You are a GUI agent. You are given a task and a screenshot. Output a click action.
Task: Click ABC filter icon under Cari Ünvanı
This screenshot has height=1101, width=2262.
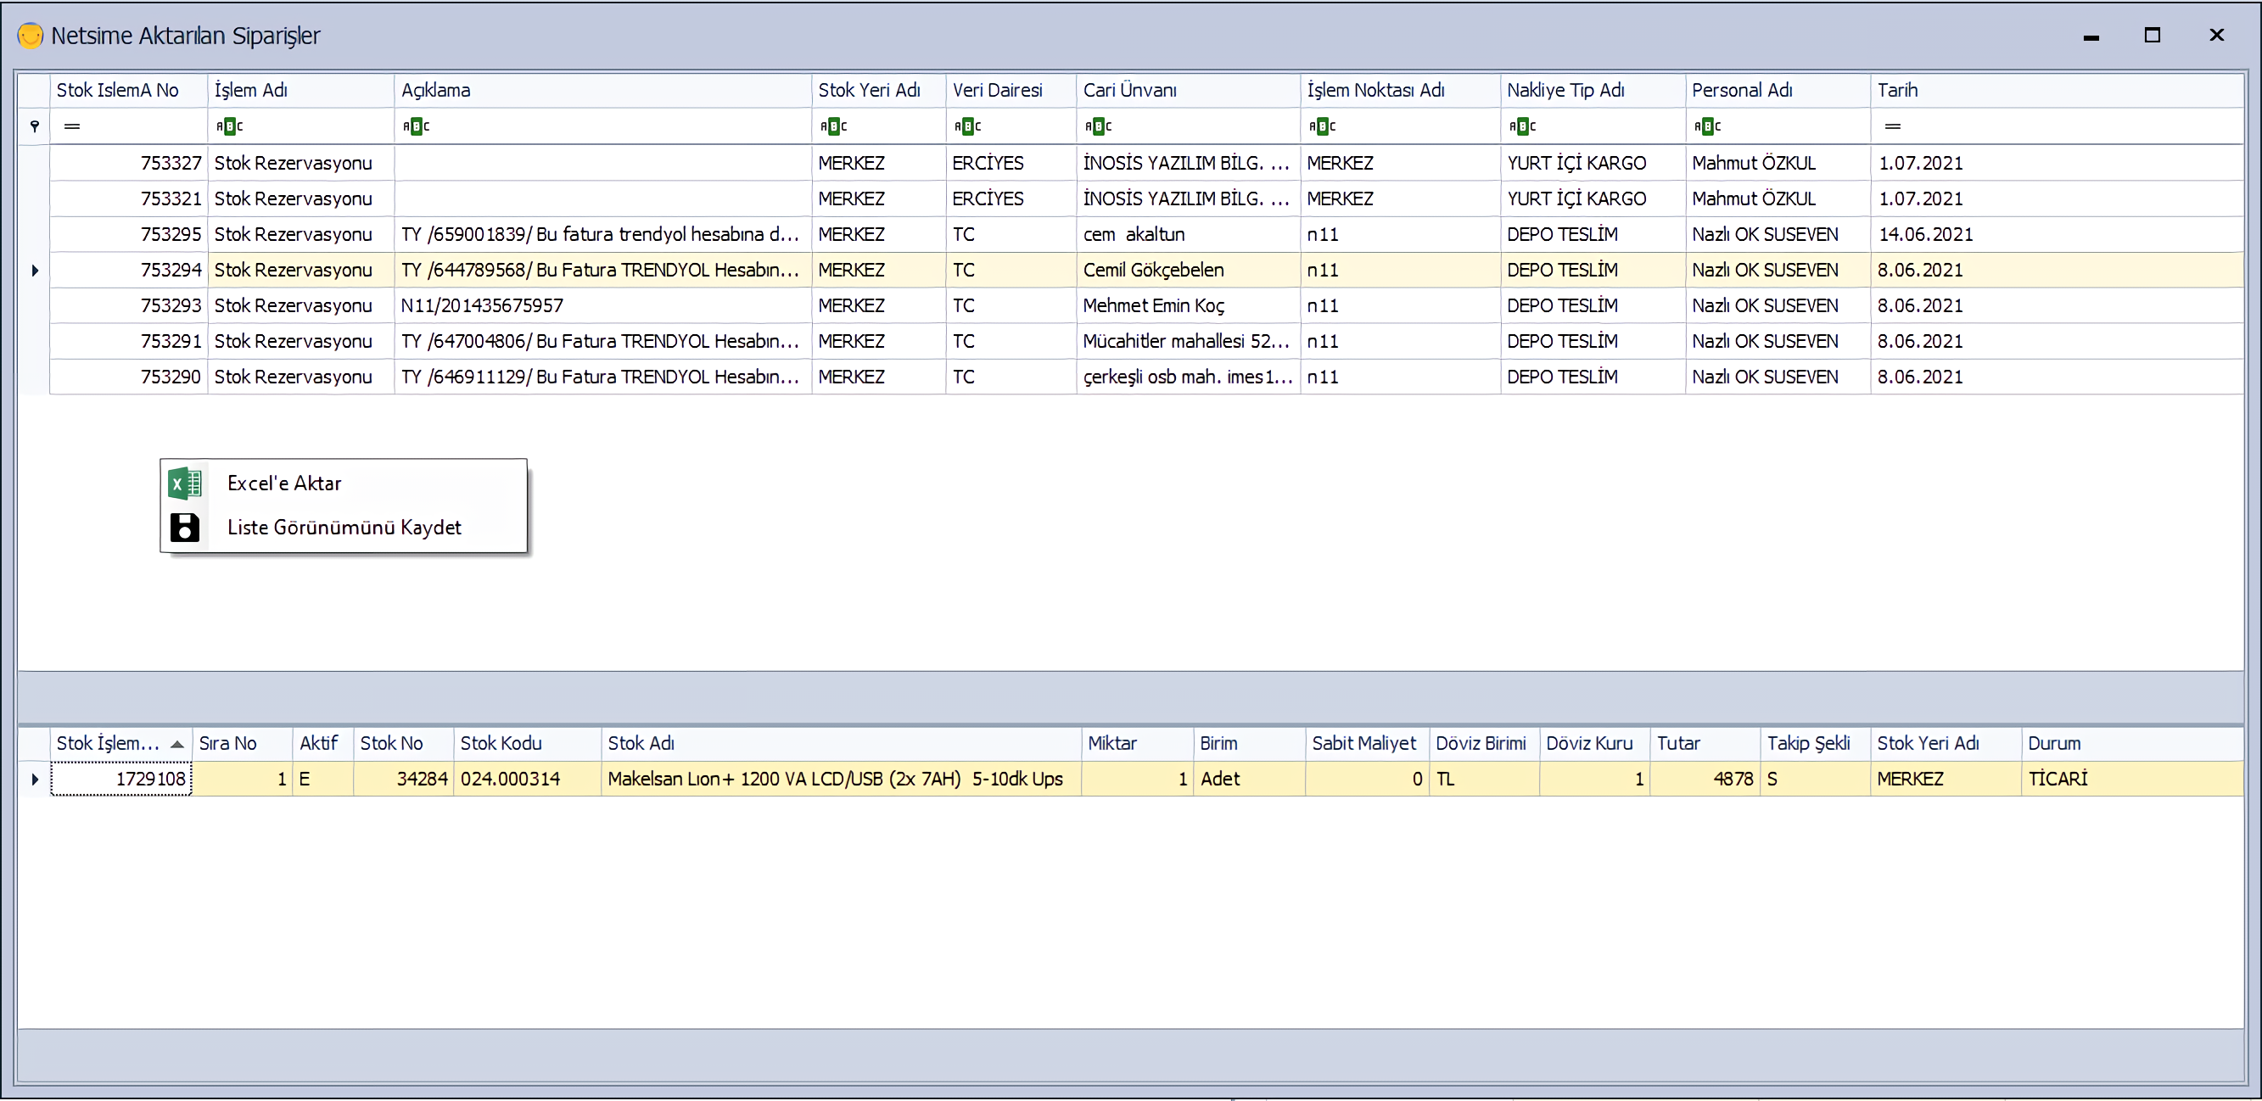pyautogui.click(x=1098, y=126)
